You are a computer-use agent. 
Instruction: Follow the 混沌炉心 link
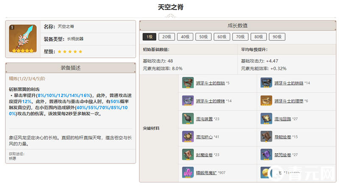pos(204,137)
